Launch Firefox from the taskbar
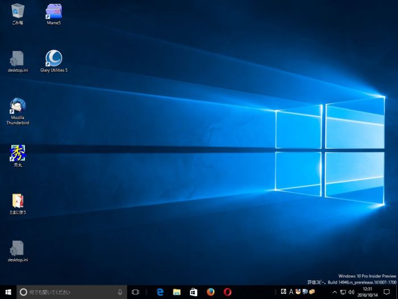398x299 pixels. point(210,292)
